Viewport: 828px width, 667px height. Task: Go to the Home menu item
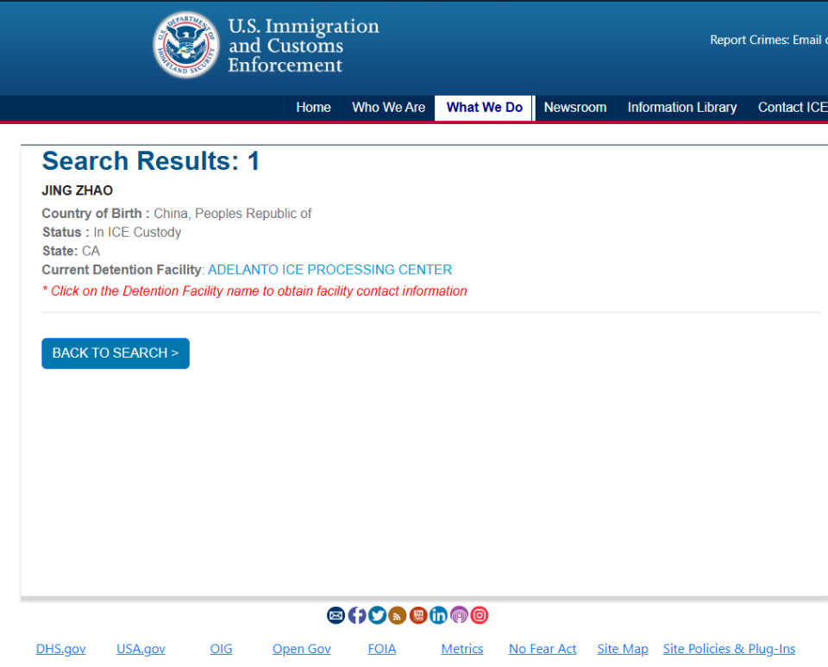pyautogui.click(x=313, y=108)
